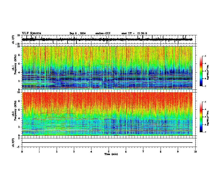Viewport: 220px width, 170px height.
Task: Select the date text "Sep. 8, 2024"
Action: click(77, 33)
